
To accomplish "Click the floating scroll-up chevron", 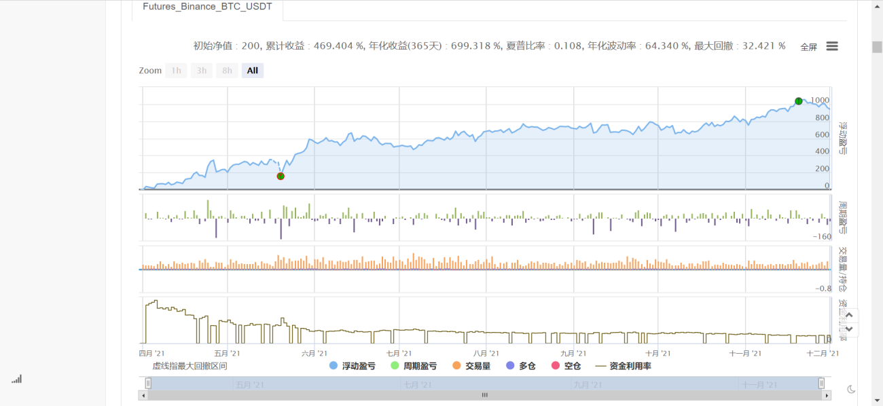I will pos(849,316).
